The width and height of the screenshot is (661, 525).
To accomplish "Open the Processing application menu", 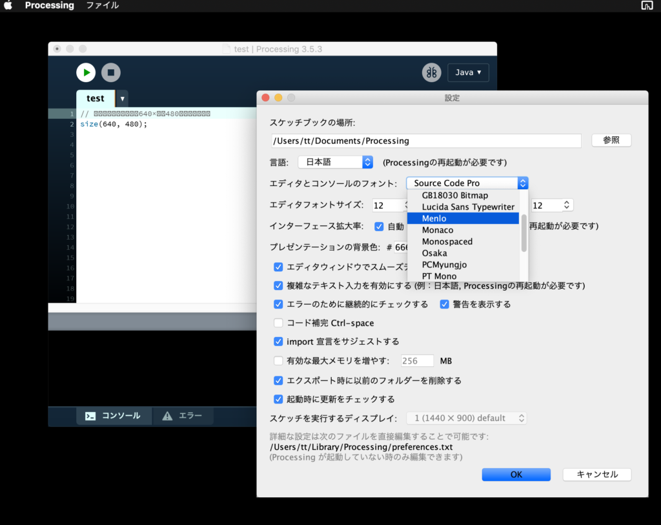I will 49,5.
